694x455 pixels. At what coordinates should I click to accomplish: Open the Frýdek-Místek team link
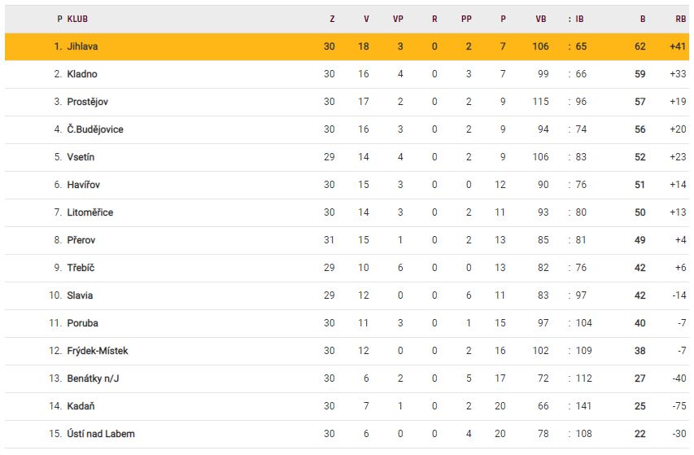[x=98, y=351]
